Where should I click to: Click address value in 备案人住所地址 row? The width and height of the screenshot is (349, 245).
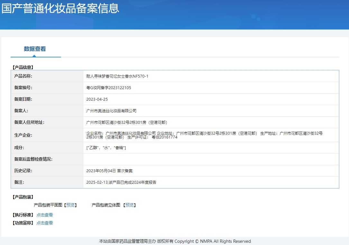tap(127, 122)
